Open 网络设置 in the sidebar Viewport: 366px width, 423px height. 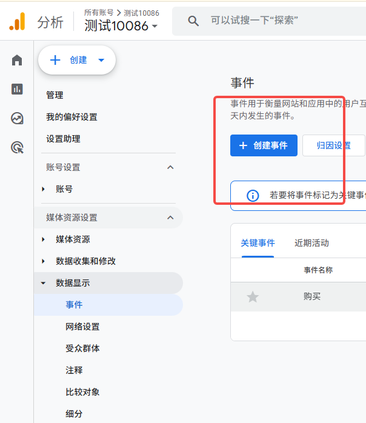82,327
